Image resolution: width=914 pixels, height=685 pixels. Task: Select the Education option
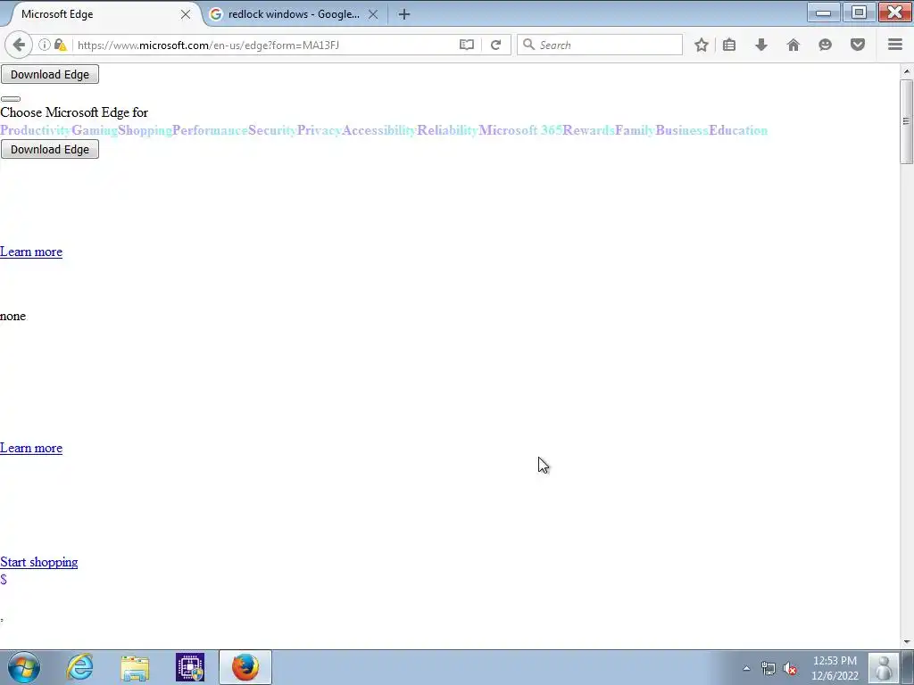pos(738,130)
